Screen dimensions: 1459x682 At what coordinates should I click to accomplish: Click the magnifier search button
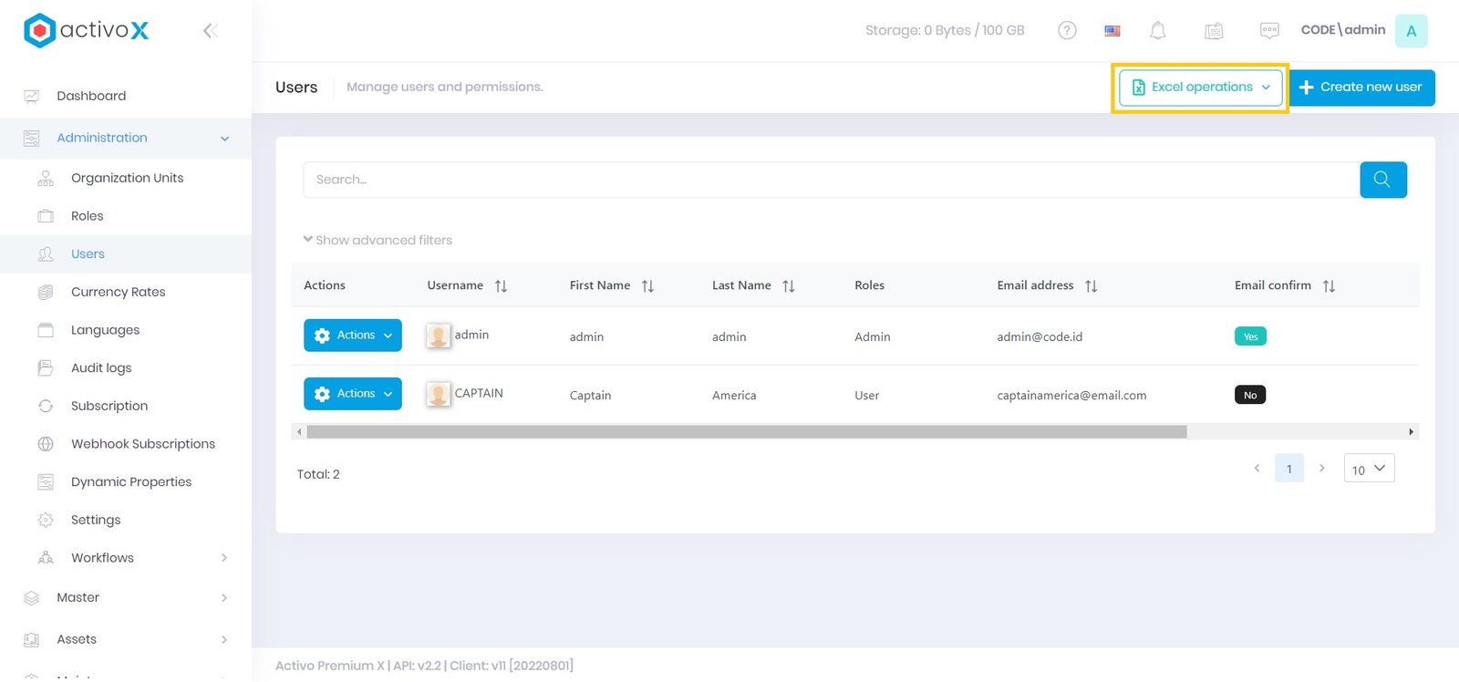(1382, 180)
